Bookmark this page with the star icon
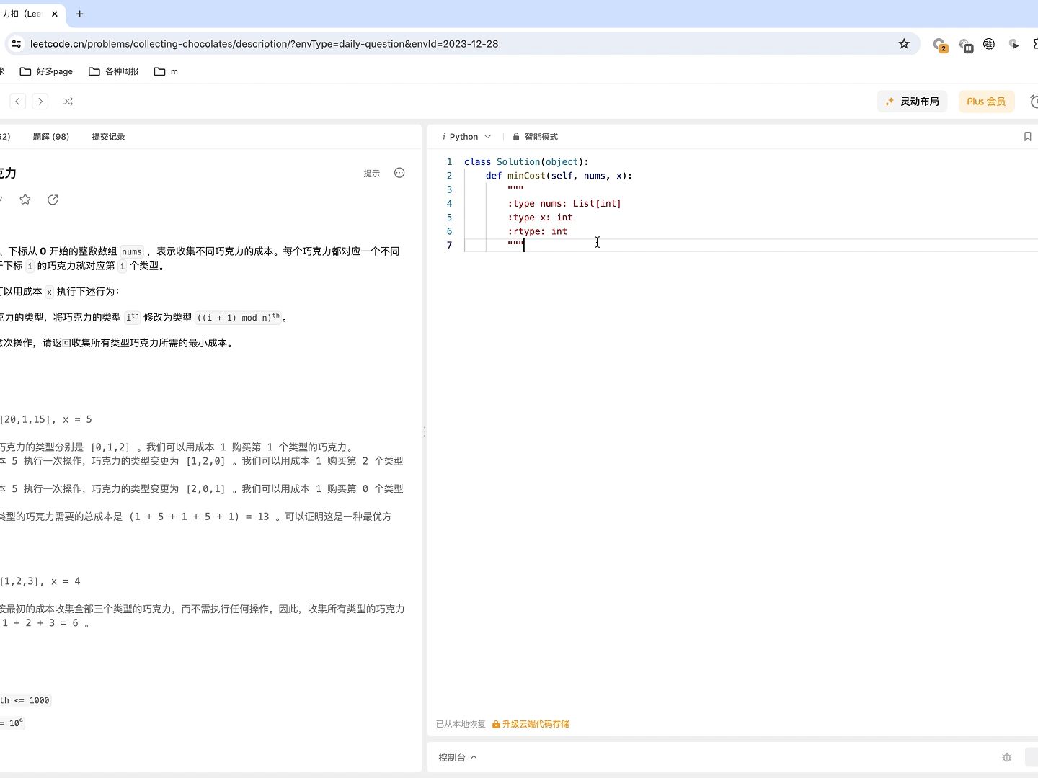The width and height of the screenshot is (1038, 778). coord(904,44)
